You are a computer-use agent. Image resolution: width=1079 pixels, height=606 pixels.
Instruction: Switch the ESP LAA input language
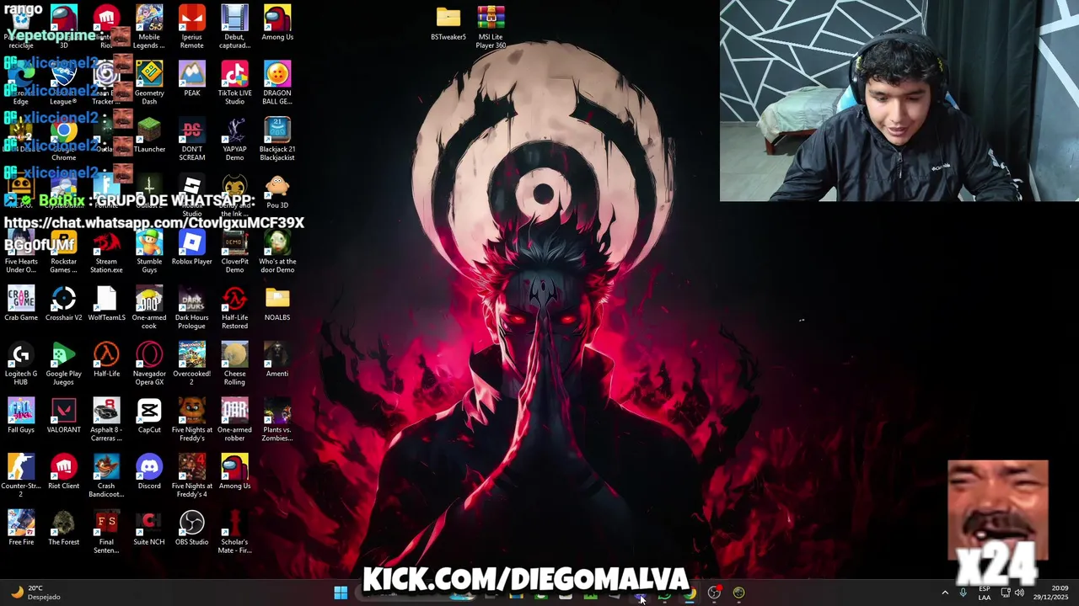985,593
